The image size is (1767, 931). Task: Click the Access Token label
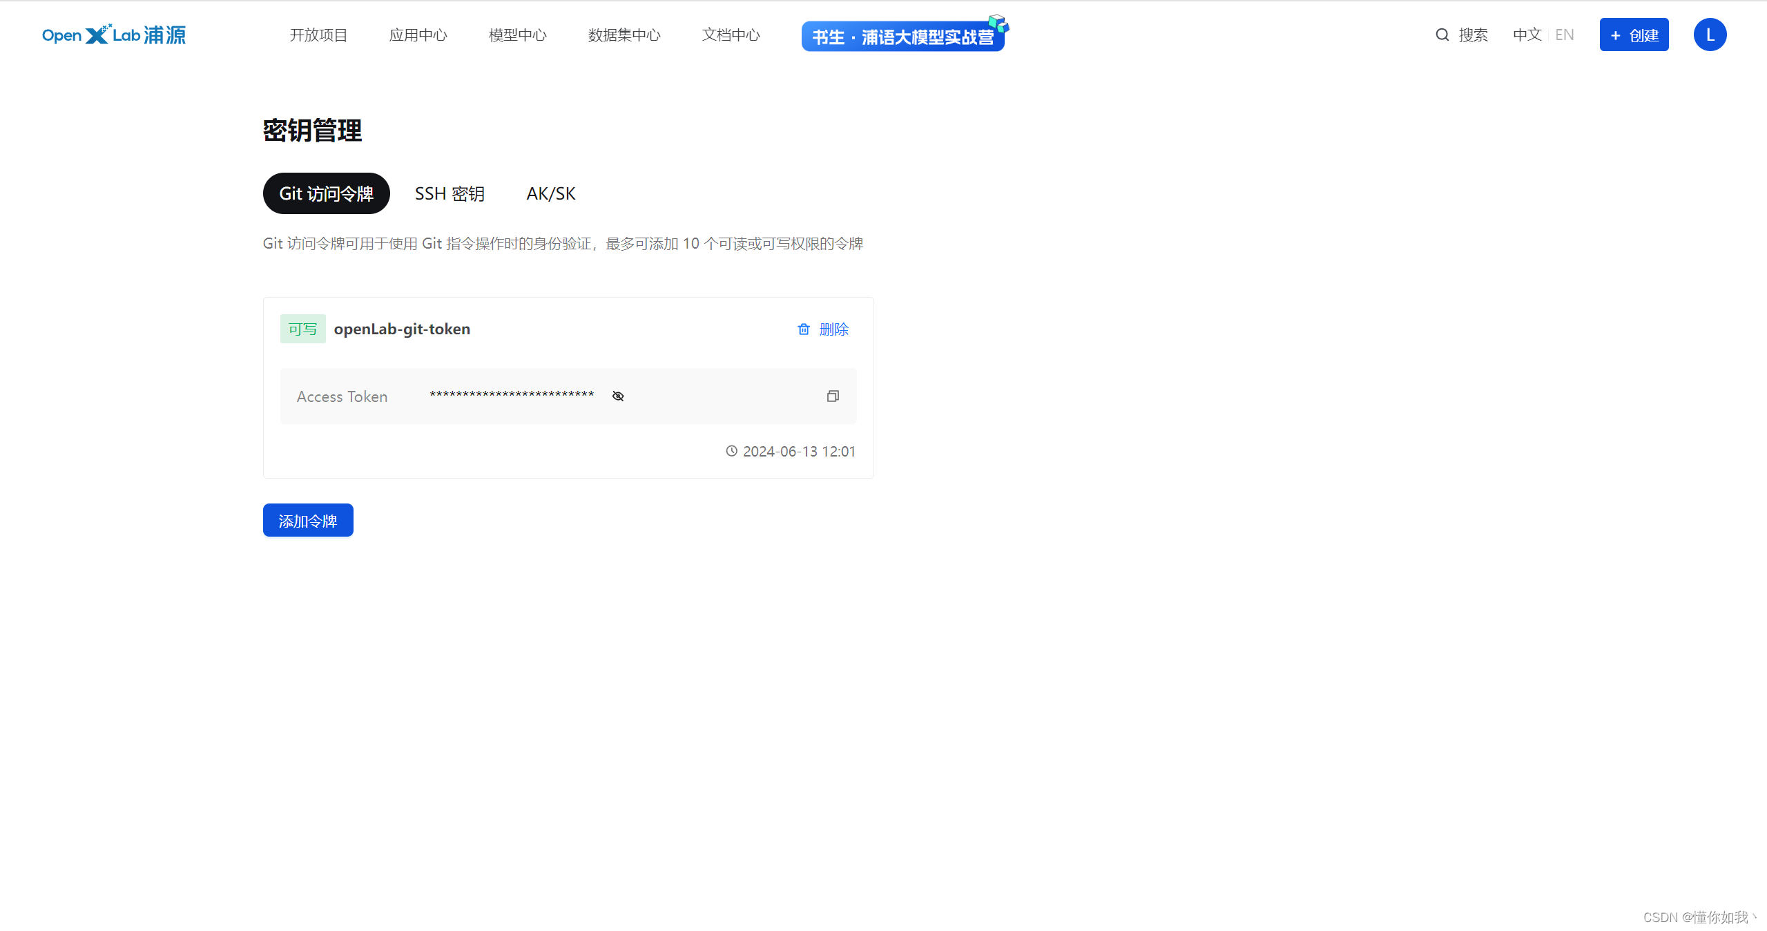click(x=342, y=396)
